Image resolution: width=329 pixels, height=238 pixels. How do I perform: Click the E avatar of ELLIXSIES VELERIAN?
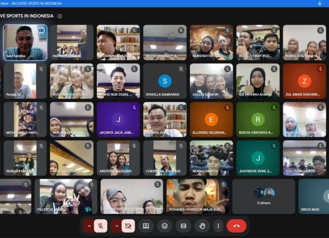[x=211, y=119]
